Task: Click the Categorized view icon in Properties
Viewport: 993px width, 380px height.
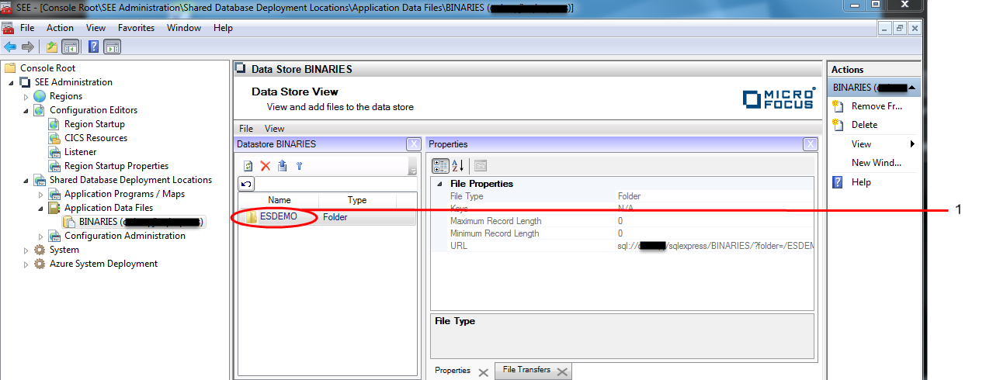Action: [440, 165]
